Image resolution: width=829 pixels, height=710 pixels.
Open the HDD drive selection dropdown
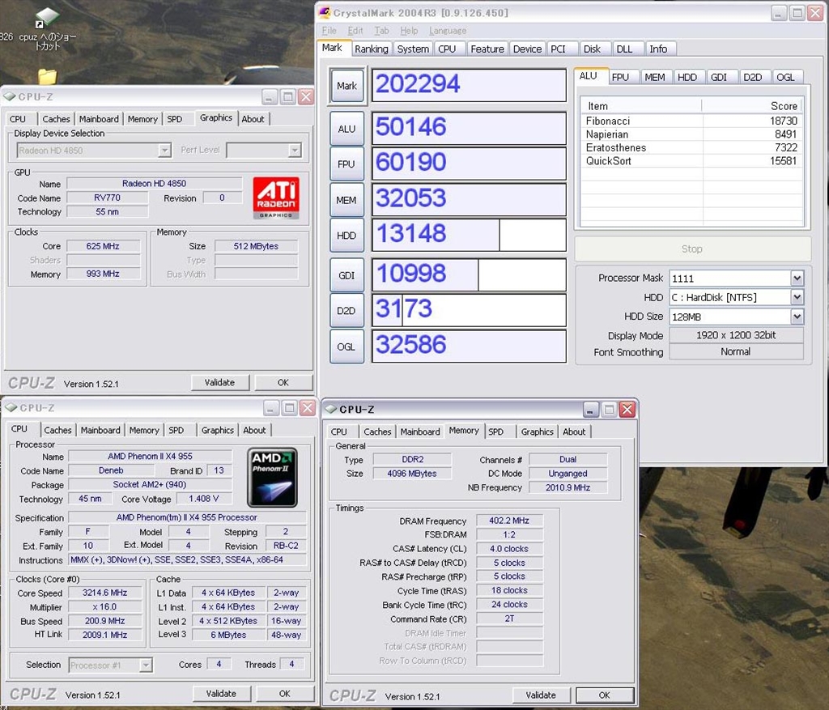click(797, 297)
